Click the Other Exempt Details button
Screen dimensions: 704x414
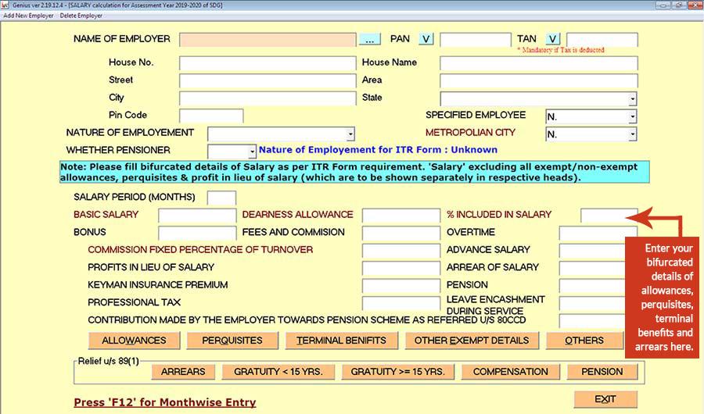[471, 341]
